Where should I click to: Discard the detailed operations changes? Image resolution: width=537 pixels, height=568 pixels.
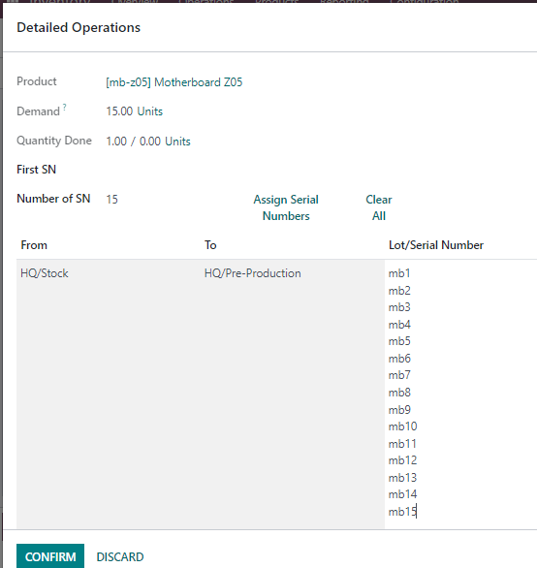[120, 556]
